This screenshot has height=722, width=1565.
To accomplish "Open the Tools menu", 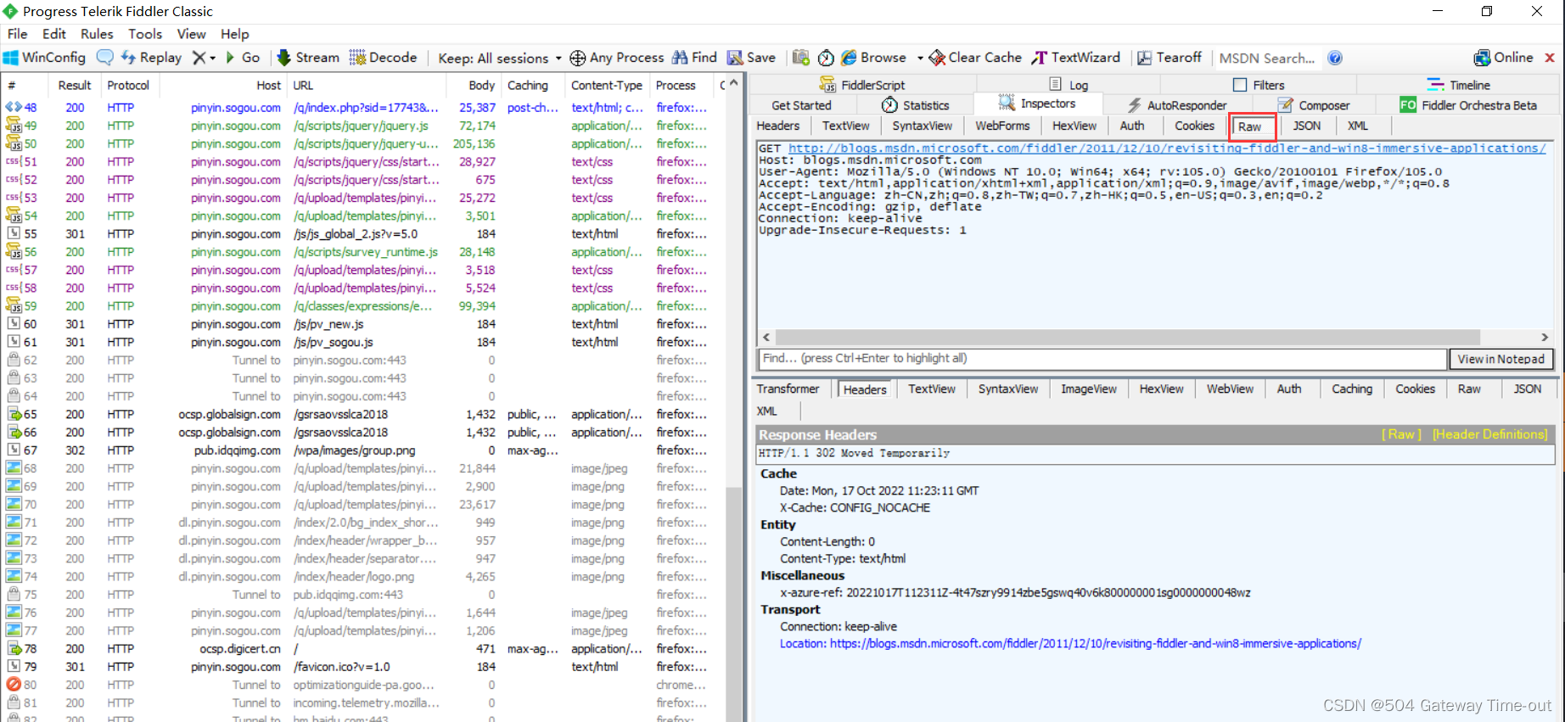I will [x=145, y=34].
